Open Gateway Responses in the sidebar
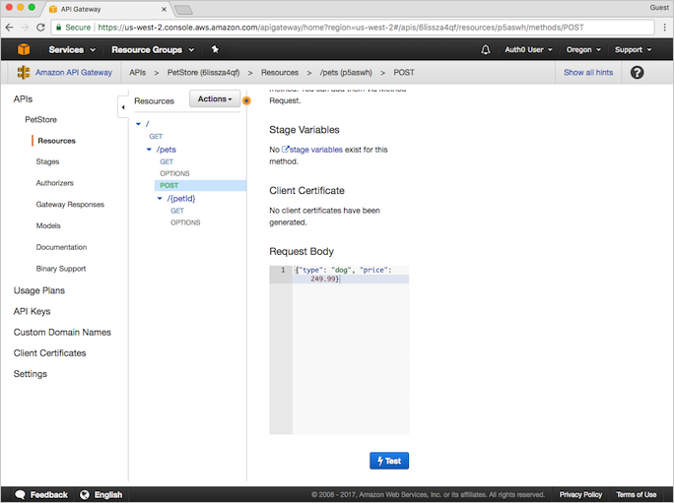The height and width of the screenshot is (503, 674). pos(70,205)
